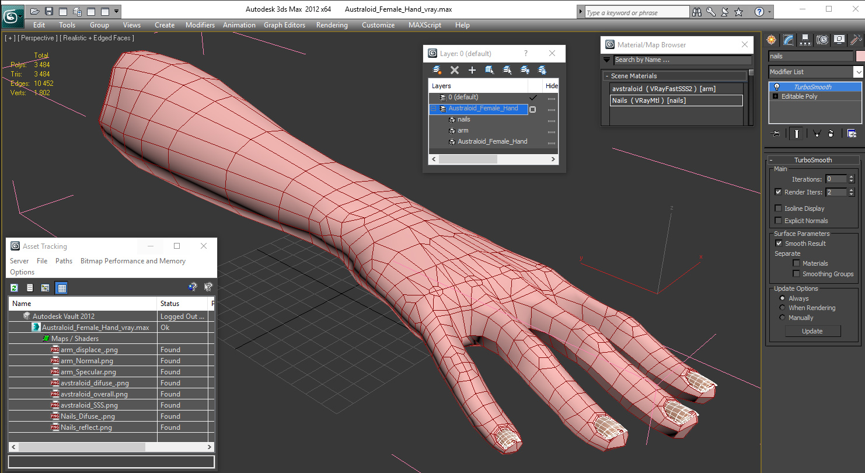The height and width of the screenshot is (473, 865).
Task: Click Remove Modifier trash icon
Action: 831,134
